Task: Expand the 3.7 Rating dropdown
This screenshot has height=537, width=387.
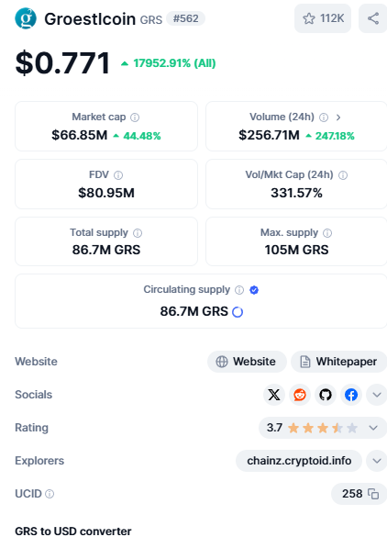Action: [x=323, y=428]
